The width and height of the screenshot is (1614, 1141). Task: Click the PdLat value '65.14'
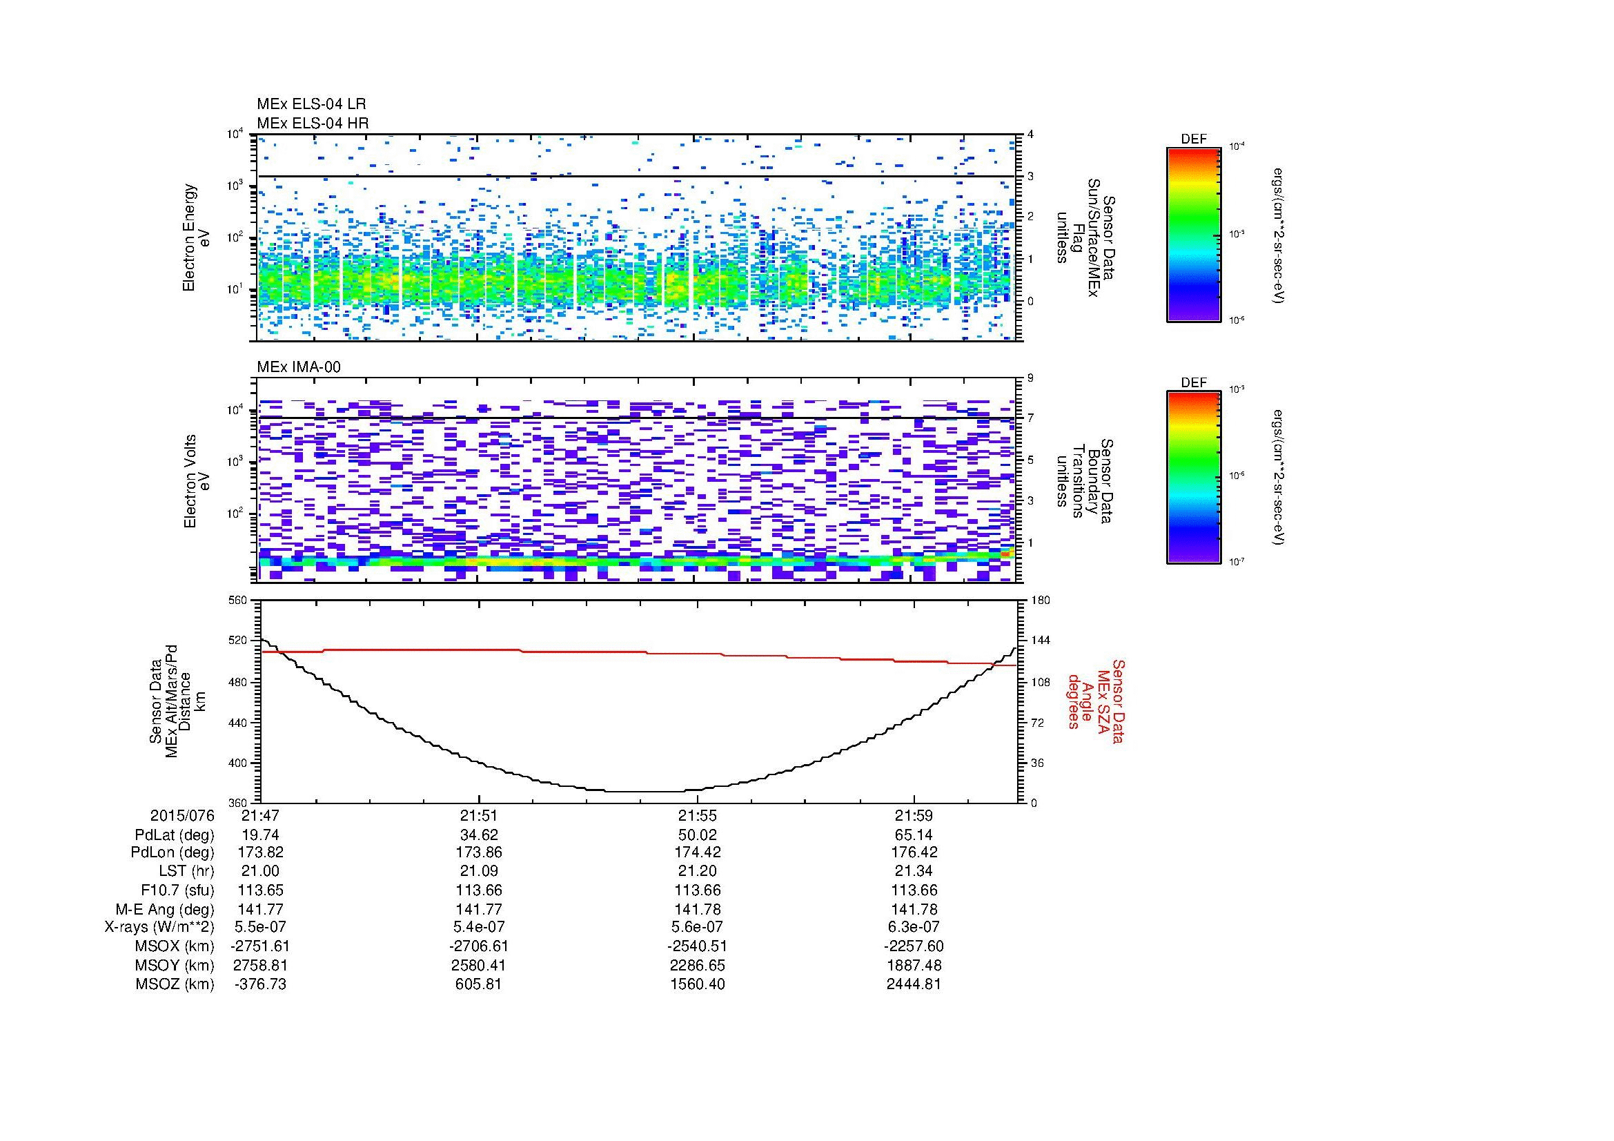coord(914,835)
